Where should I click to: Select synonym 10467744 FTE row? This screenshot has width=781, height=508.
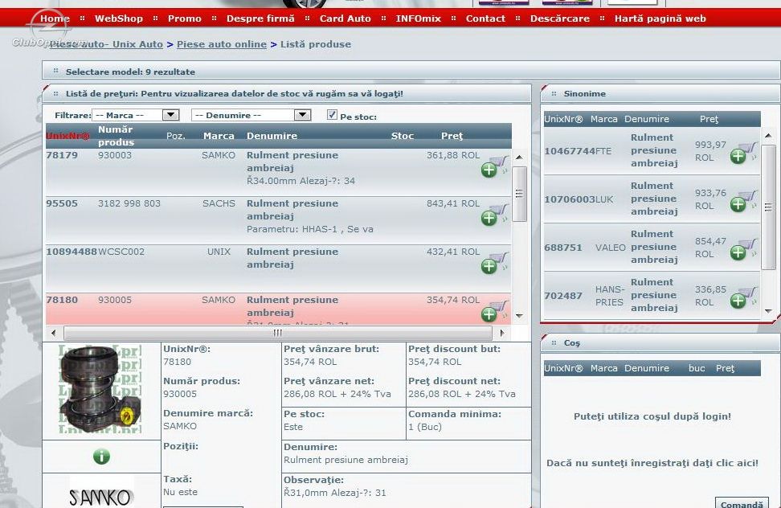coord(652,150)
